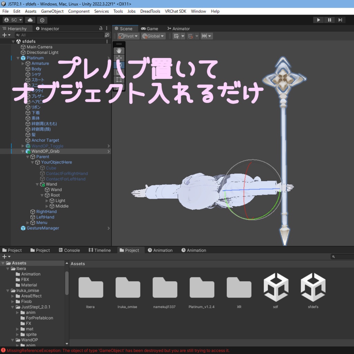Open the Console tab
The height and width of the screenshot is (354, 354).
pos(69,250)
